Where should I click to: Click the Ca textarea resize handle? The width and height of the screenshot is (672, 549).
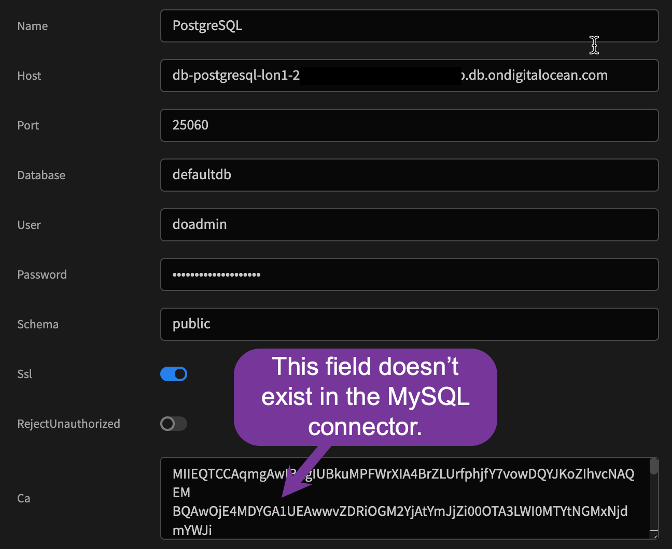coord(654,534)
